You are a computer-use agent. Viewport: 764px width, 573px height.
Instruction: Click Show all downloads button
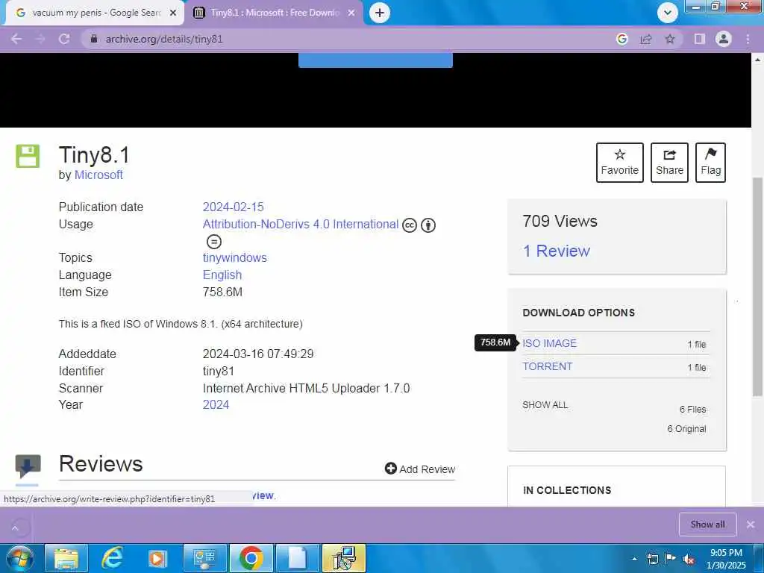tap(707, 525)
